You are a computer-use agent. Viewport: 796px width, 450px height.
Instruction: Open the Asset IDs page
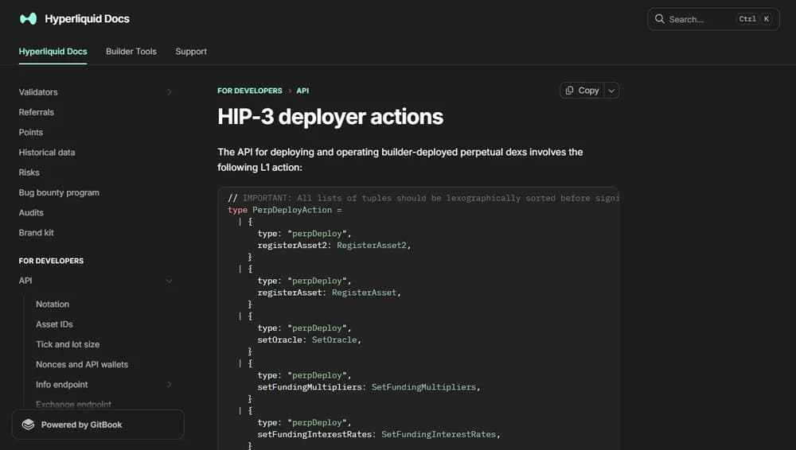(x=54, y=324)
